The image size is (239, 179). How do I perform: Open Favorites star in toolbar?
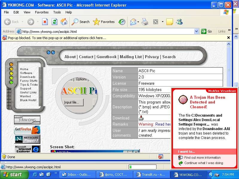coord(104,22)
